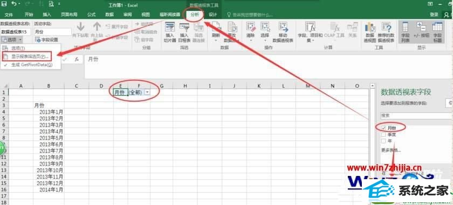Click 推荐的数据透视表 (Recommended PivotTables) icon
The image size is (453, 205).
pos(386,27)
